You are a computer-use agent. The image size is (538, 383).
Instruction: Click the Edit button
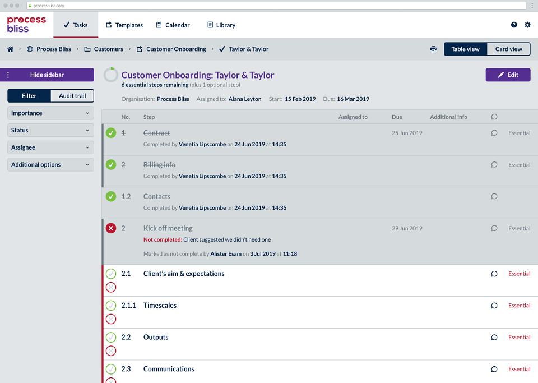click(x=508, y=75)
